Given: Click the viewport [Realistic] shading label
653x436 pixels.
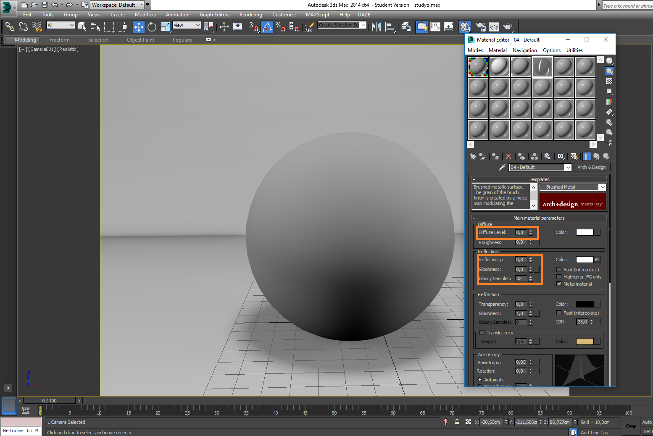Looking at the screenshot, I should 68,49.
